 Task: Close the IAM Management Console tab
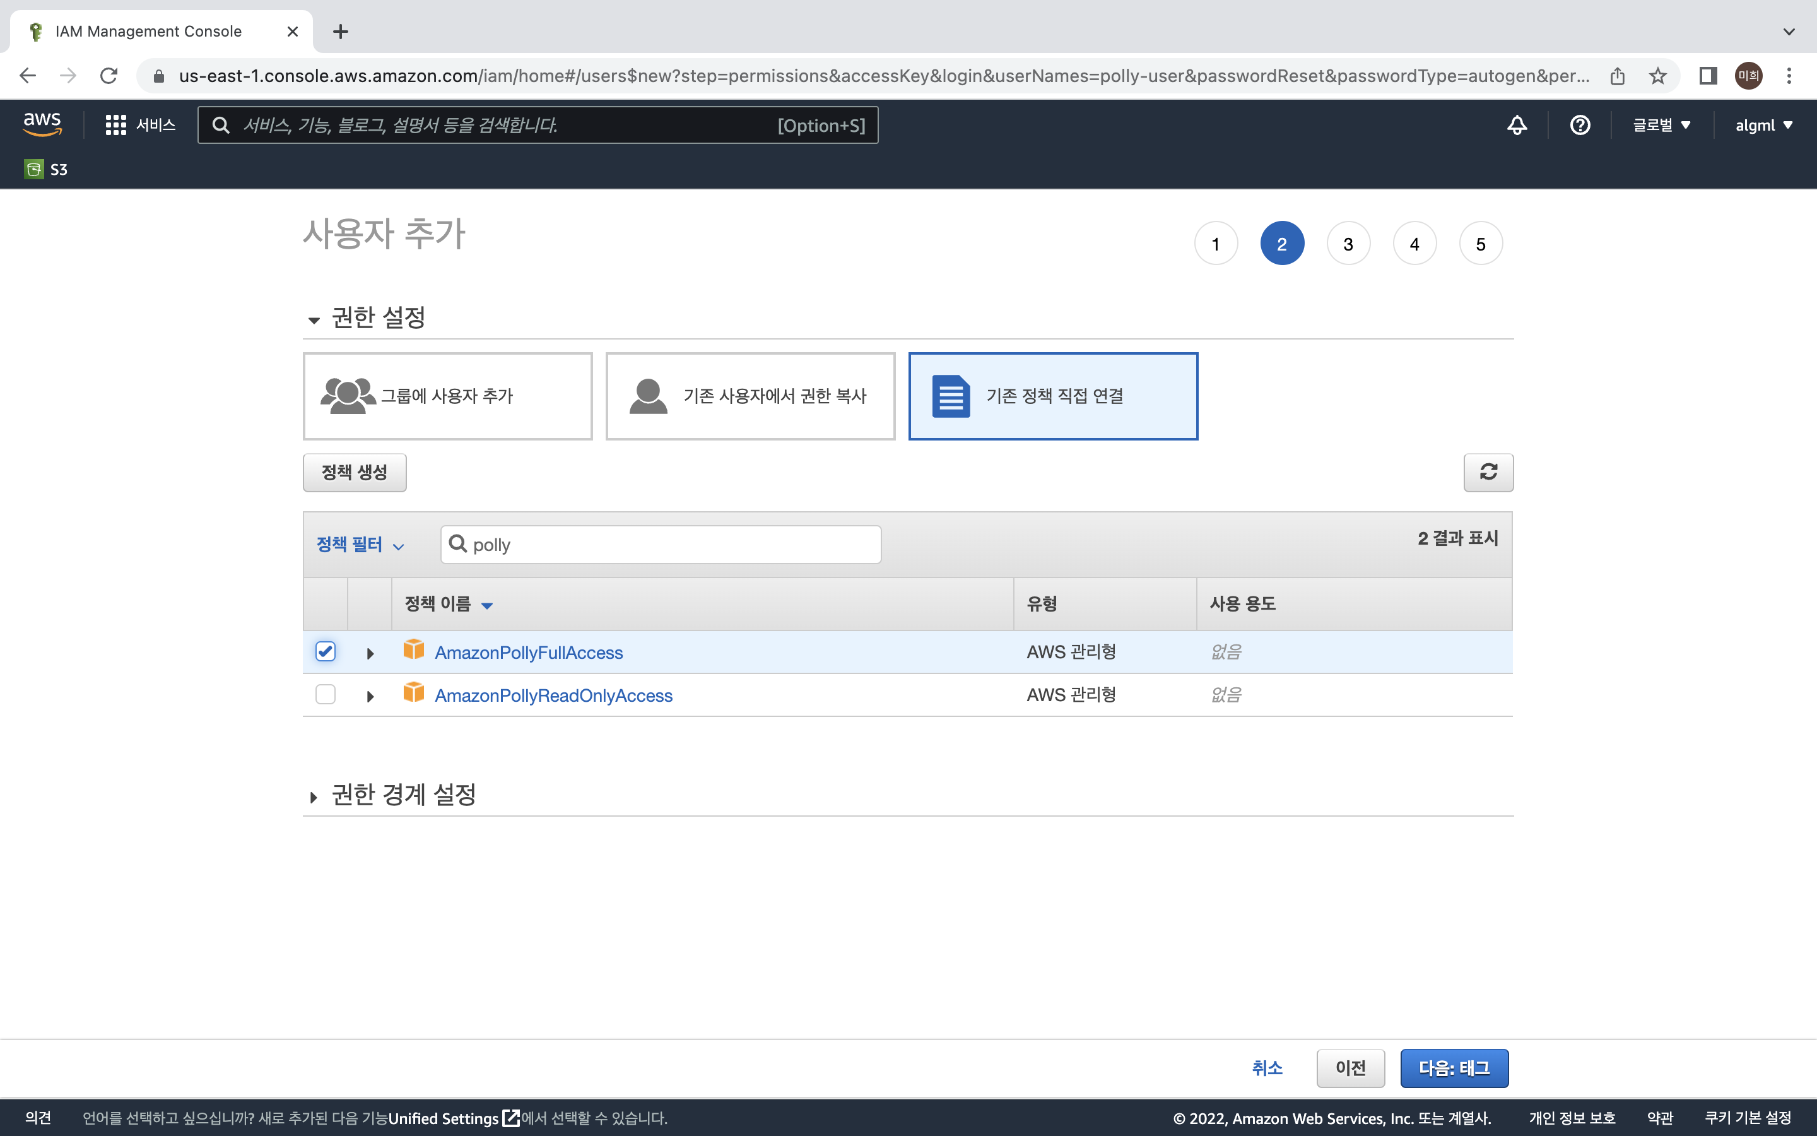pyautogui.click(x=293, y=32)
